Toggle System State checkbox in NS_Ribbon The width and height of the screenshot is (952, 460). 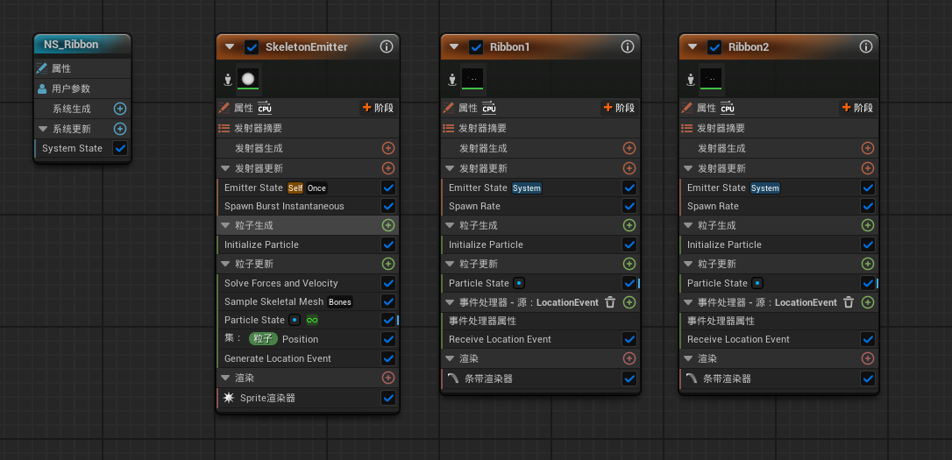pyautogui.click(x=120, y=149)
